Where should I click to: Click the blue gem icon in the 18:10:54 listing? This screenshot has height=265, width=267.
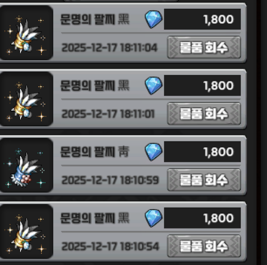(x=154, y=218)
